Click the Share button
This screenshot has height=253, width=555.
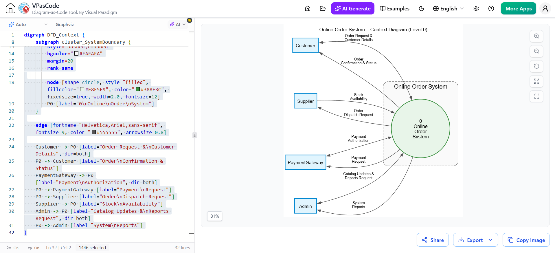coord(433,240)
